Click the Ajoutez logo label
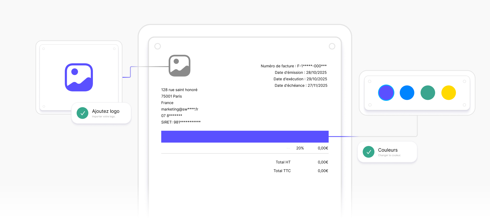The height and width of the screenshot is (219, 490). pos(106,111)
